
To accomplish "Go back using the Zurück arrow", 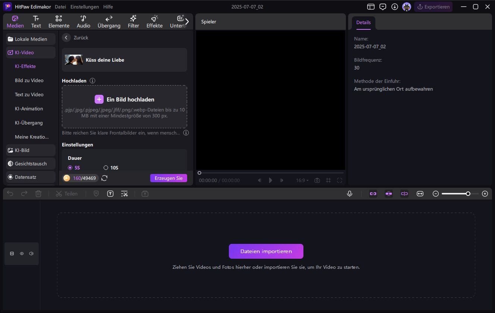I will (66, 38).
